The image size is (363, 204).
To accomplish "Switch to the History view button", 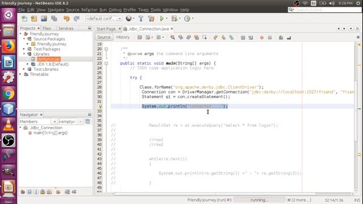I will pos(123,37).
